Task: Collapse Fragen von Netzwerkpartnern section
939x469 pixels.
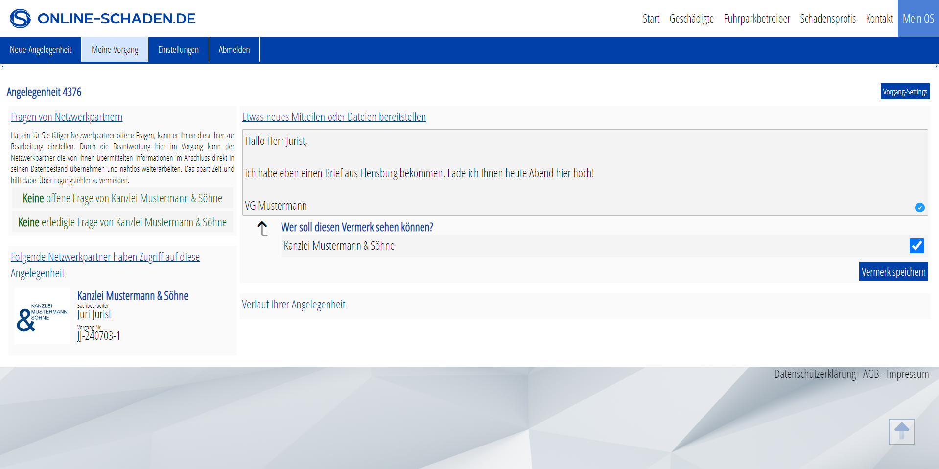Action: 67,117
